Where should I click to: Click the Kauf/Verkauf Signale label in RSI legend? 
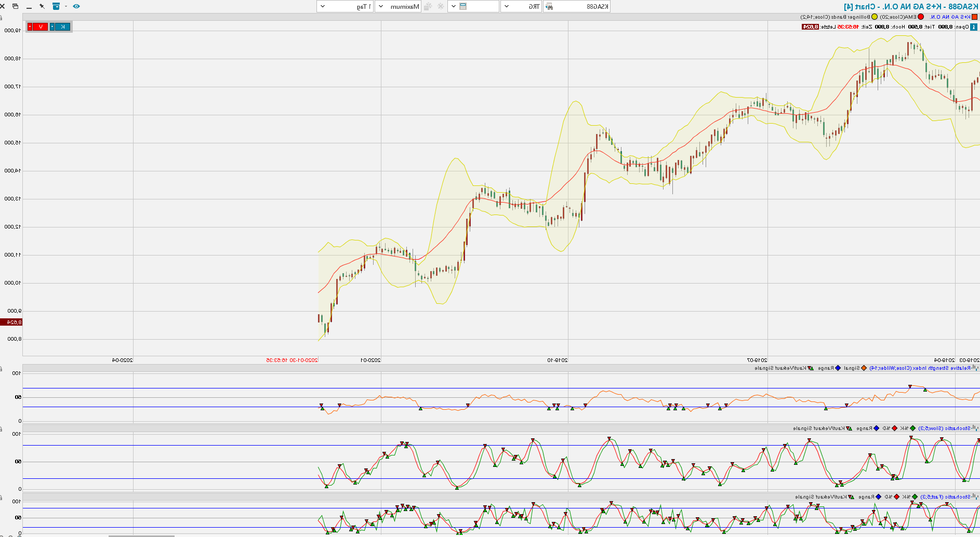780,368
